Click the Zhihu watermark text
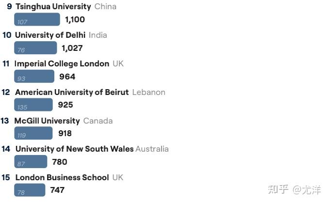The height and width of the screenshot is (203, 329). pyautogui.click(x=295, y=190)
